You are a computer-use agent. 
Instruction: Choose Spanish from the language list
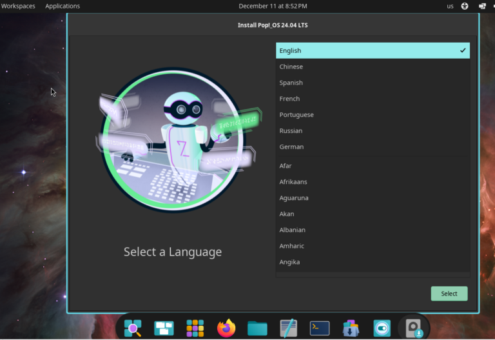291,83
